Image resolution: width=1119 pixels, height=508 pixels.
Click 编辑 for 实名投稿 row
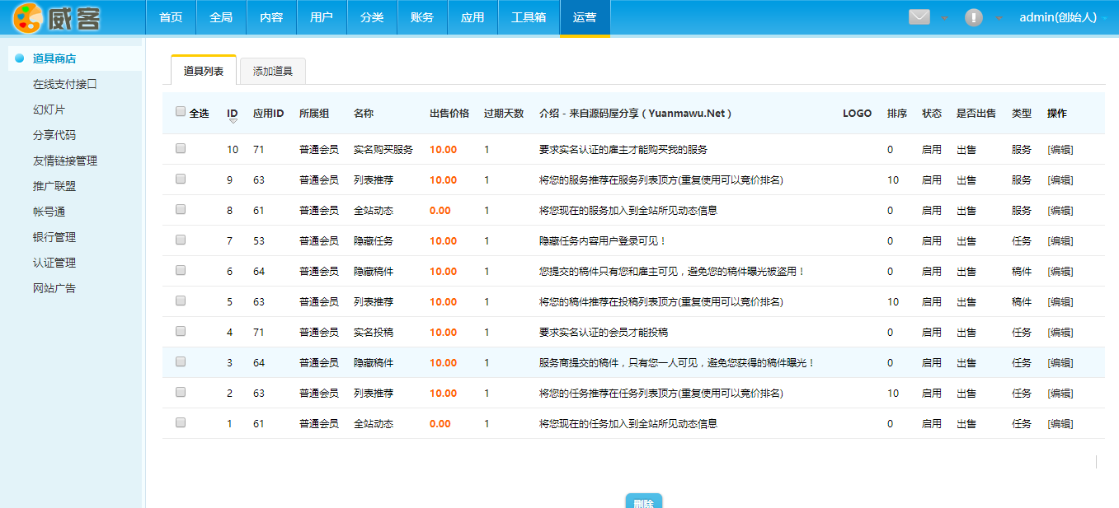point(1060,333)
